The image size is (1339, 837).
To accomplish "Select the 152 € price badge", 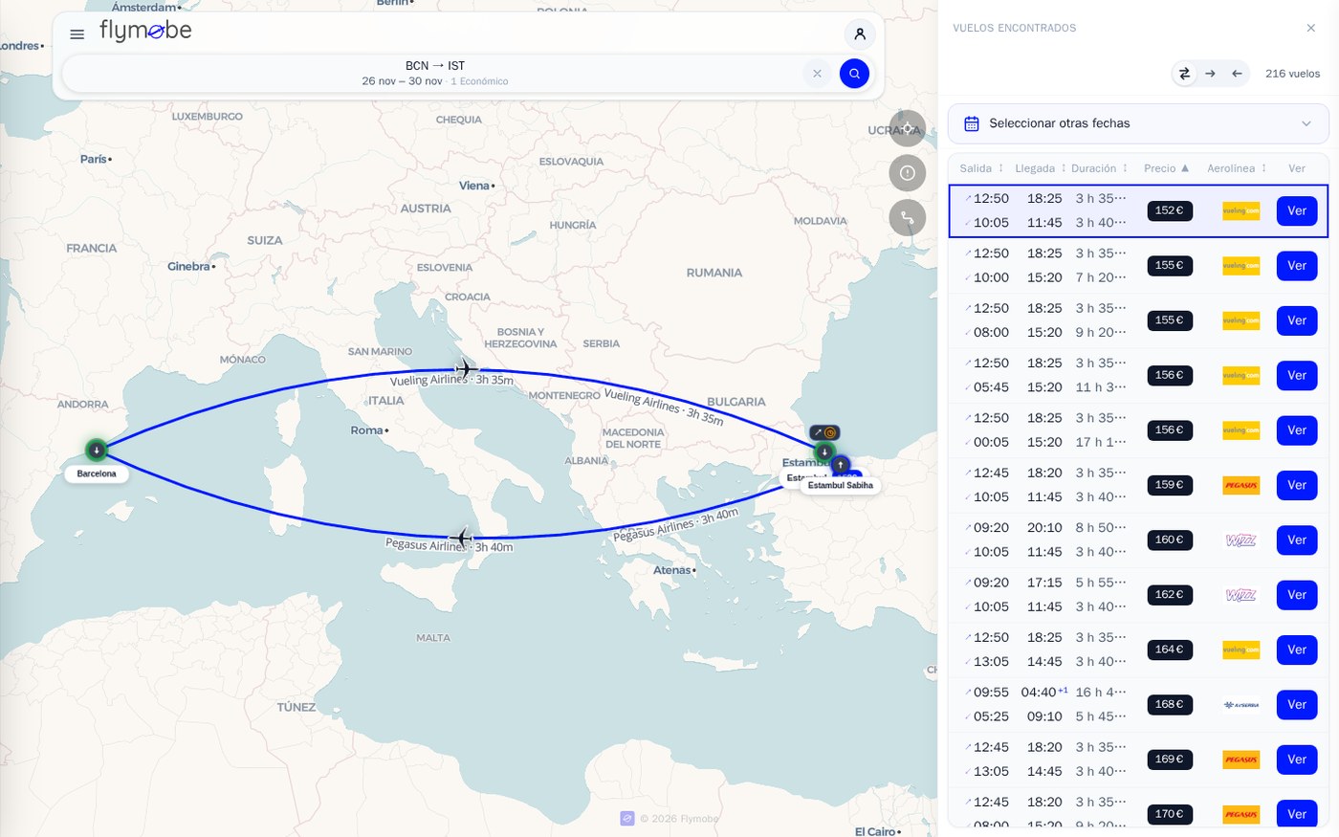I will point(1170,210).
